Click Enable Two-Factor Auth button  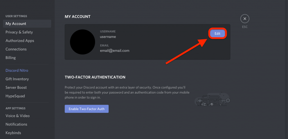click(x=87, y=109)
